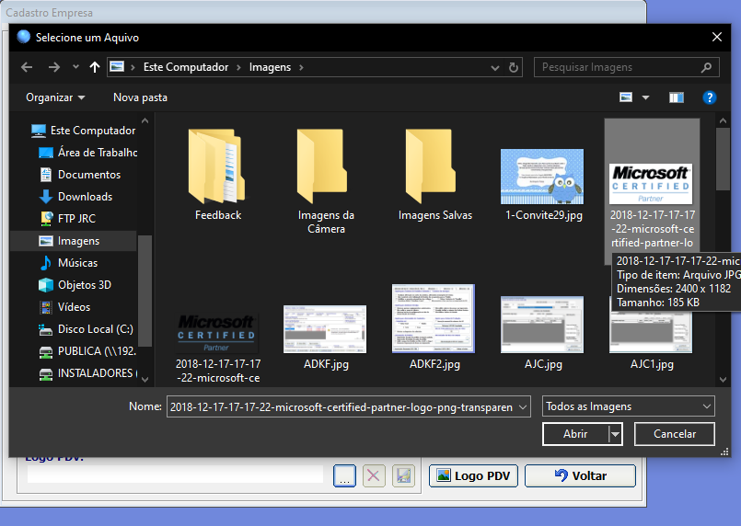The height and width of the screenshot is (526, 741).
Task: Click the Abrir button
Action: point(575,434)
